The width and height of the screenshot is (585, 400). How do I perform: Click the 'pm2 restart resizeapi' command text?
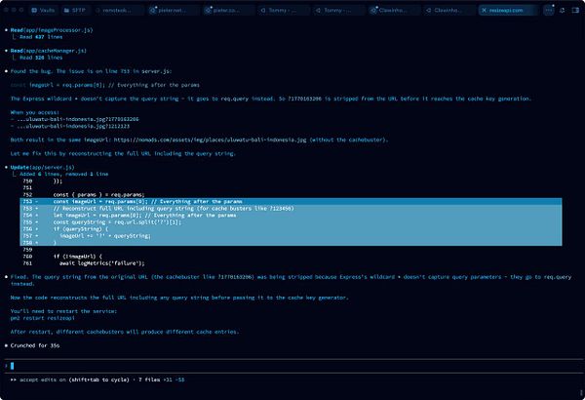click(x=43, y=318)
